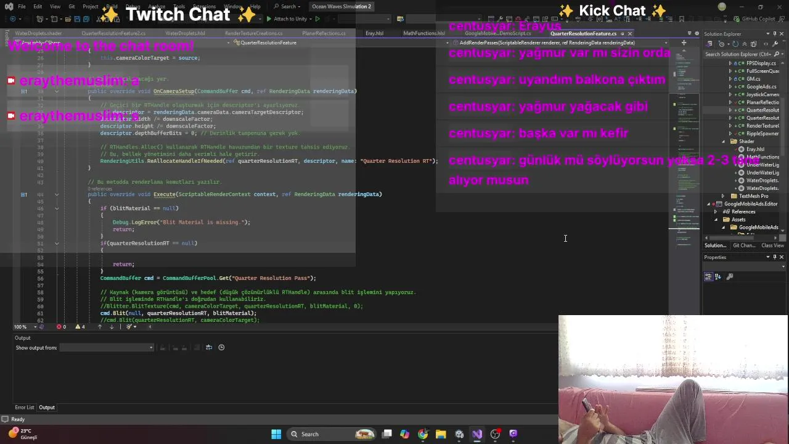This screenshot has width=789, height=444.
Task: Click the GitHub Copilot status button
Action: [x=754, y=18]
